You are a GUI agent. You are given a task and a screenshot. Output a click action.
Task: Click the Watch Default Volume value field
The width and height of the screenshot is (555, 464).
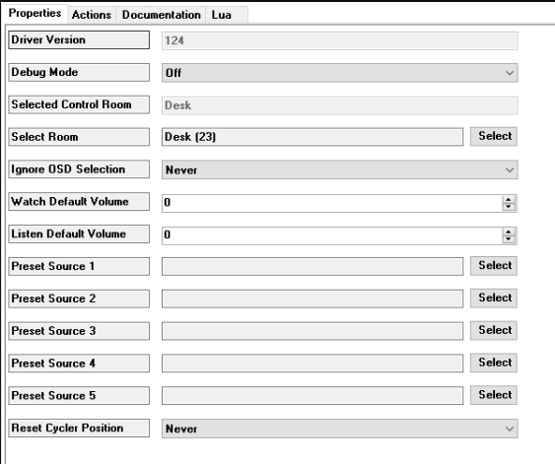(332, 203)
